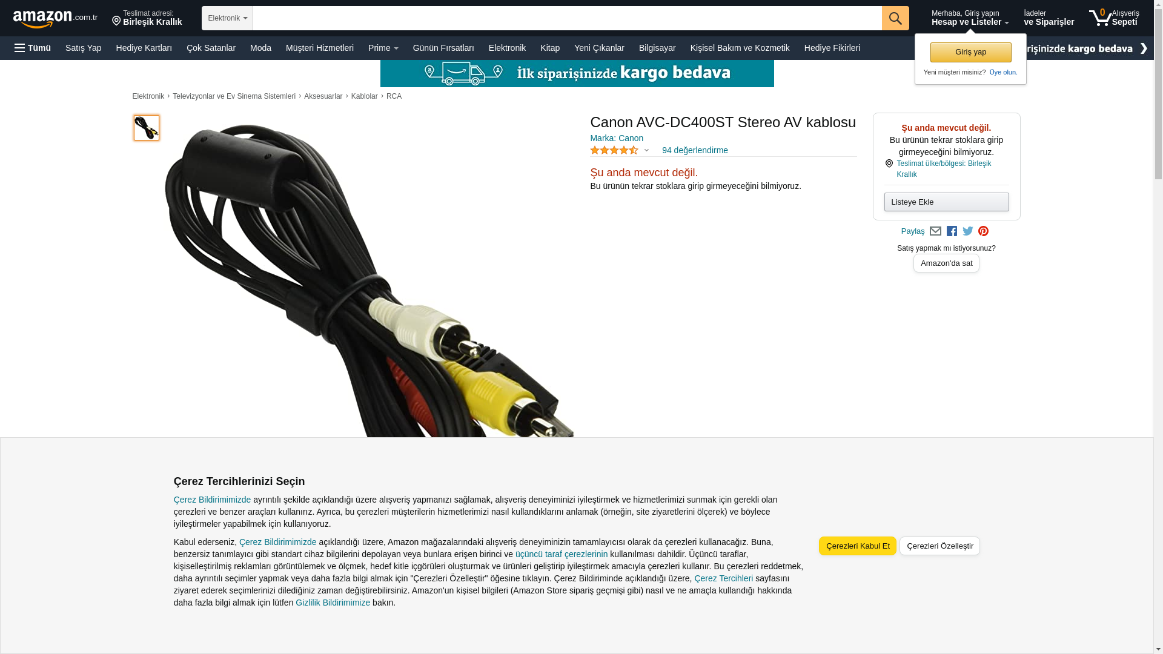The height and width of the screenshot is (654, 1163).
Task: Click the Amazon.com.tr logo
Action: click(55, 19)
